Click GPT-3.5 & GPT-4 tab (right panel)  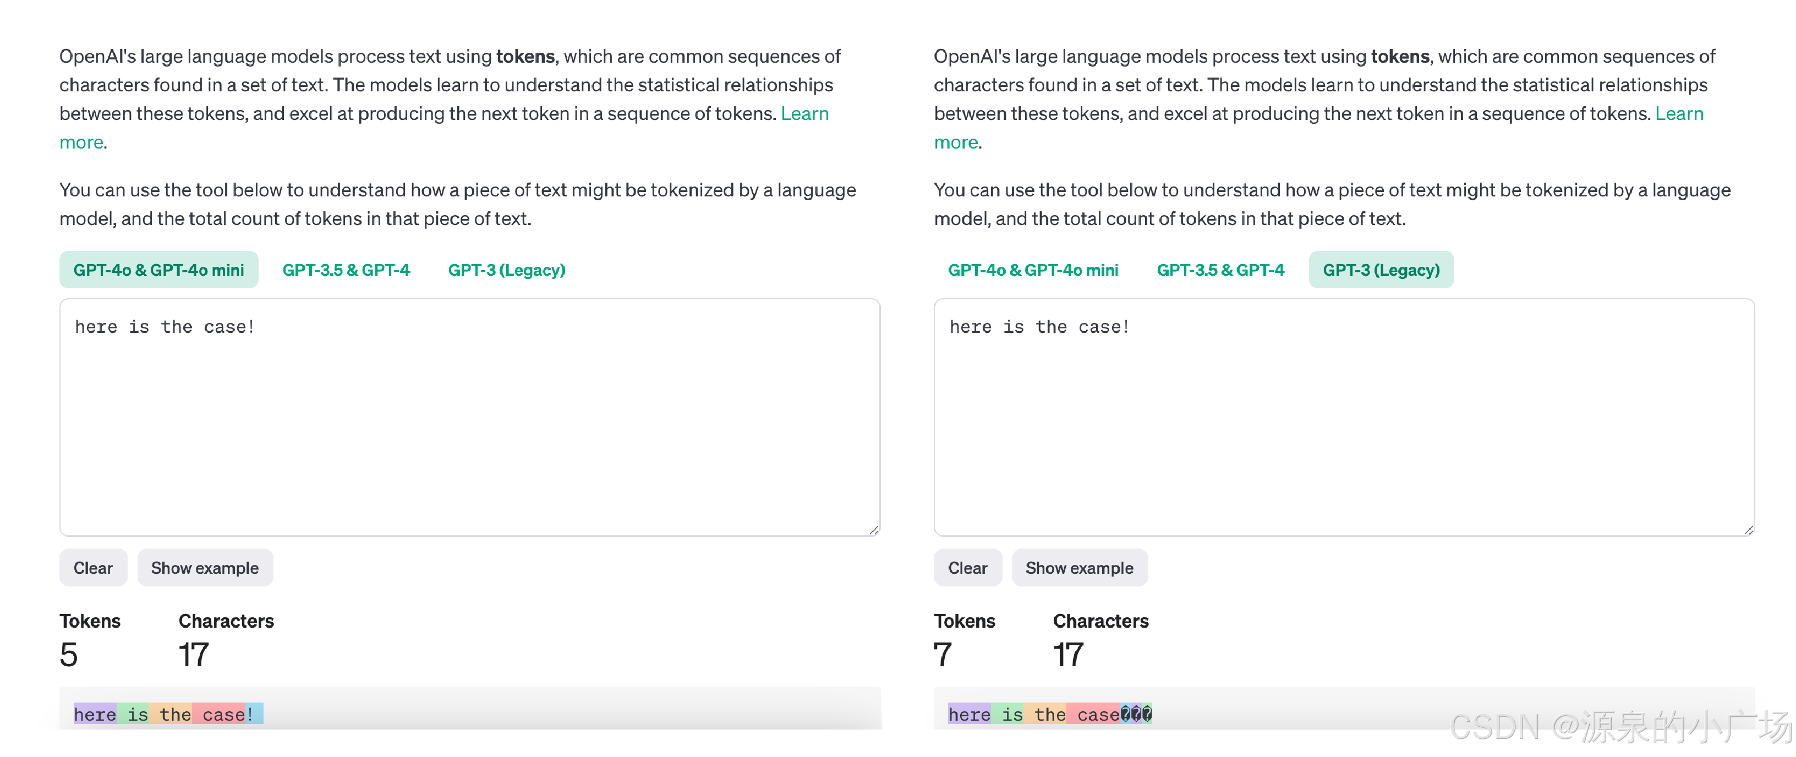(1218, 269)
